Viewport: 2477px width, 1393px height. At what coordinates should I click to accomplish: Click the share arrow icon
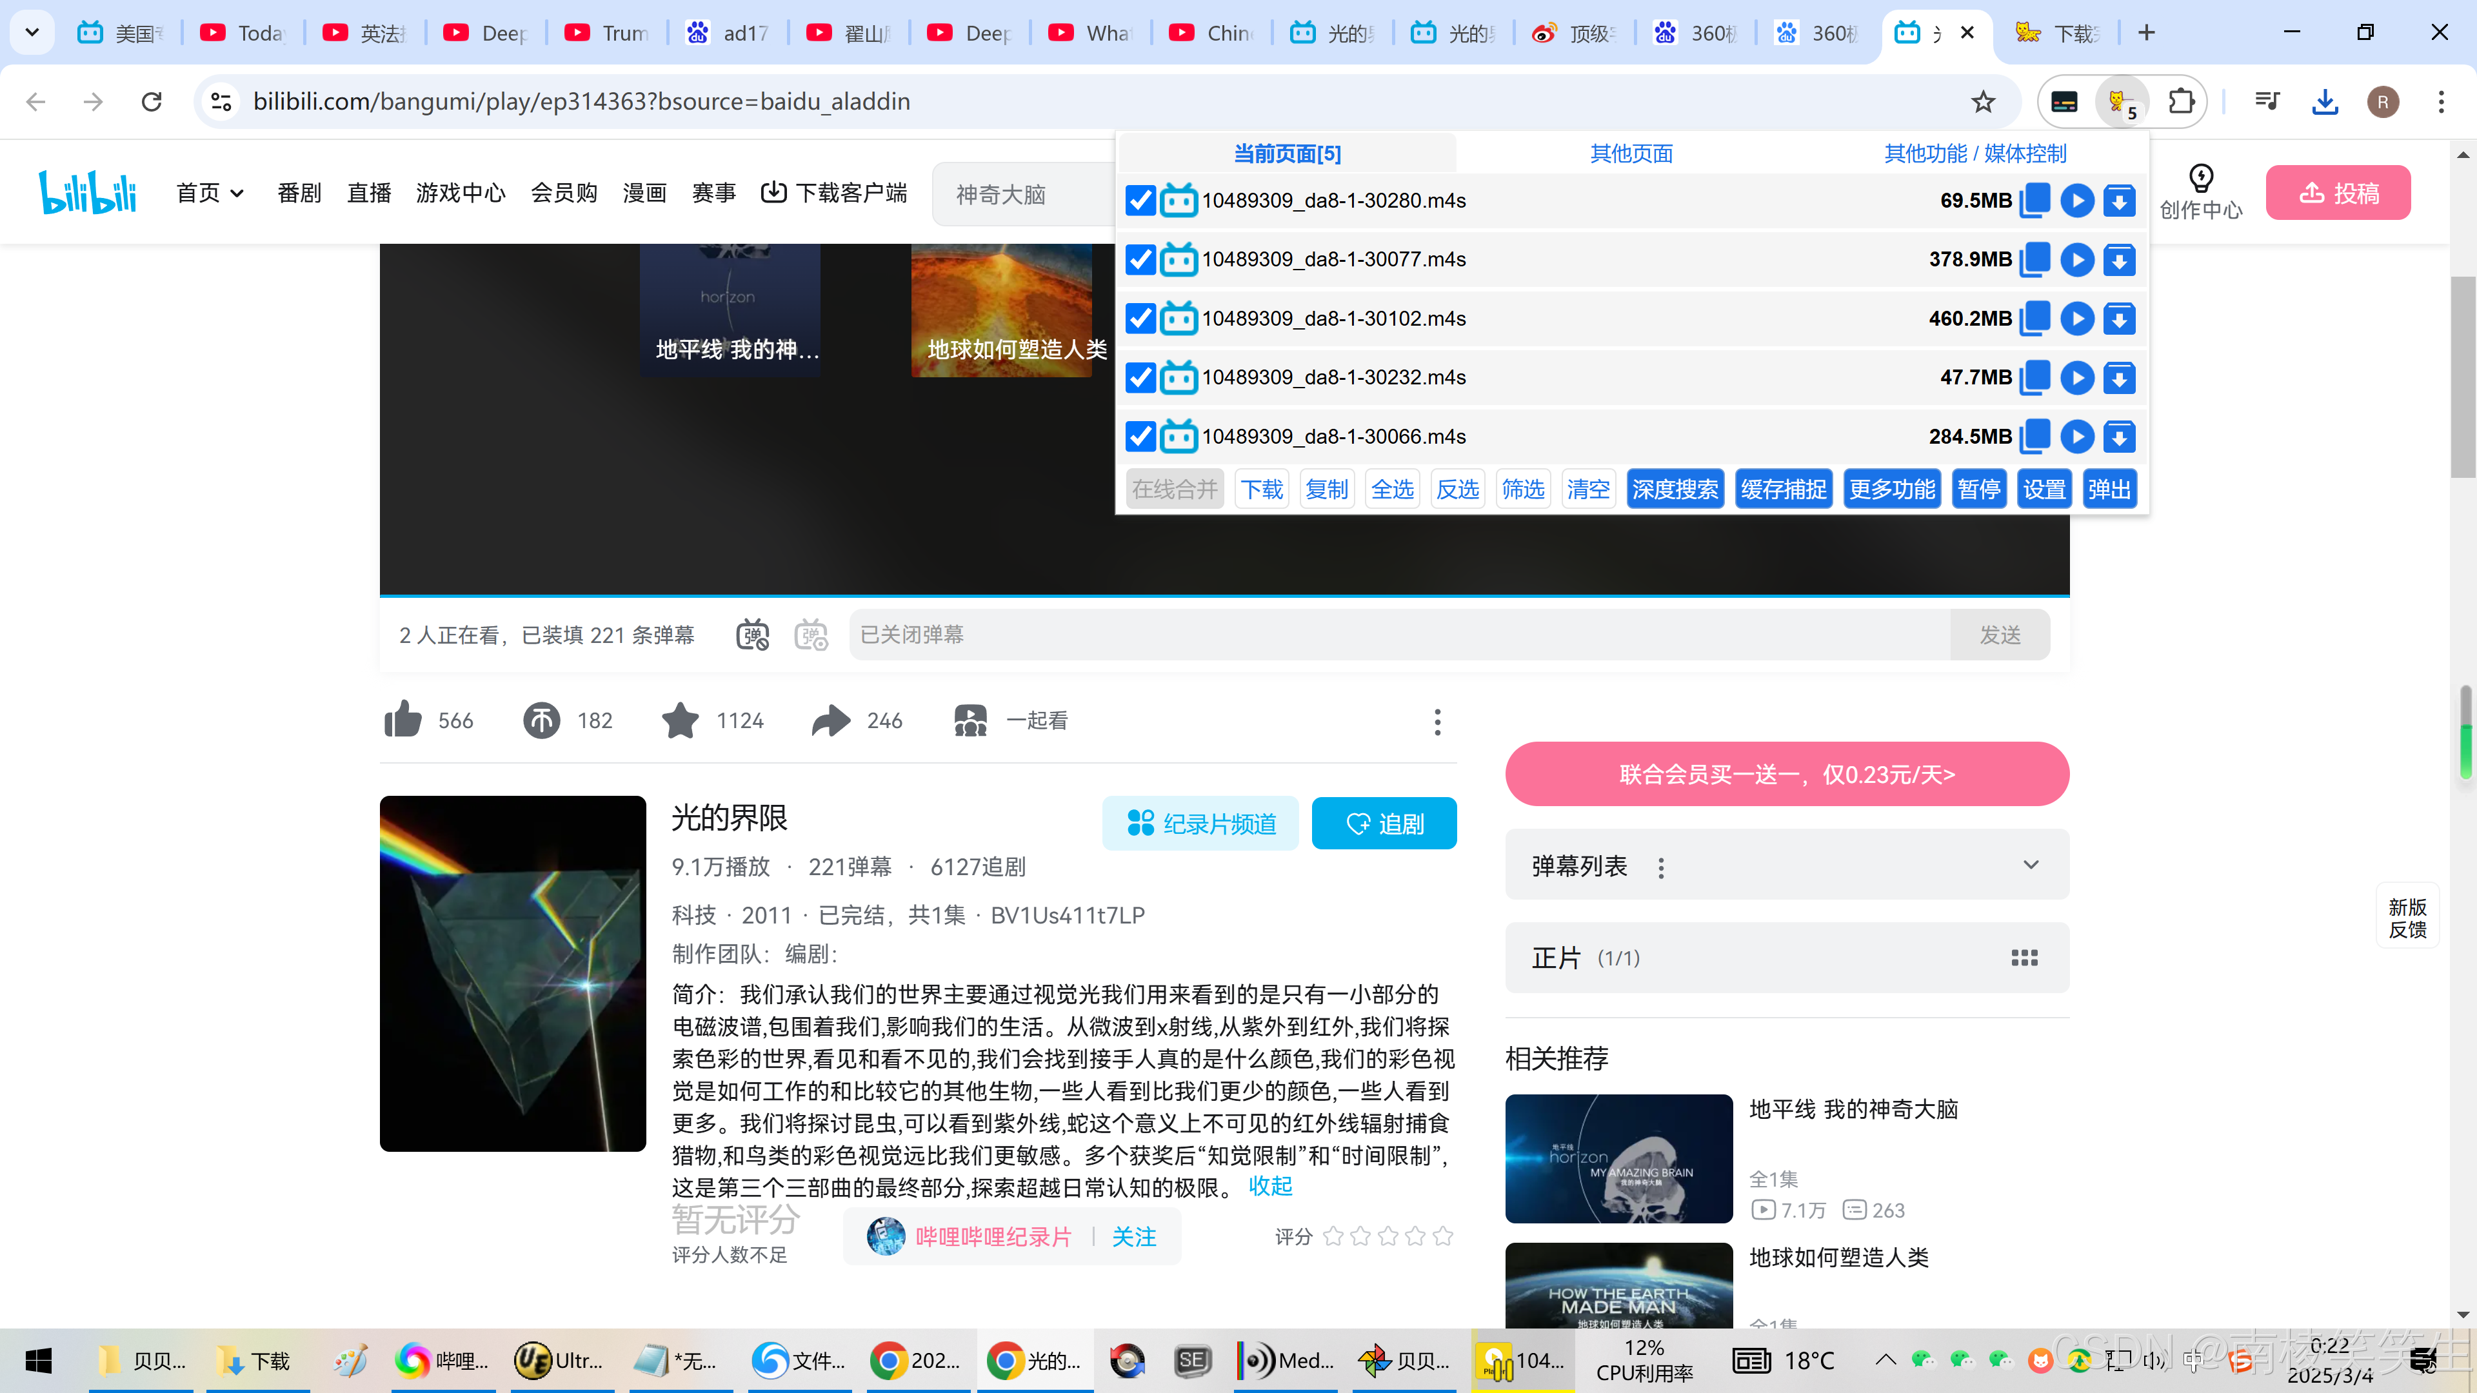(831, 720)
